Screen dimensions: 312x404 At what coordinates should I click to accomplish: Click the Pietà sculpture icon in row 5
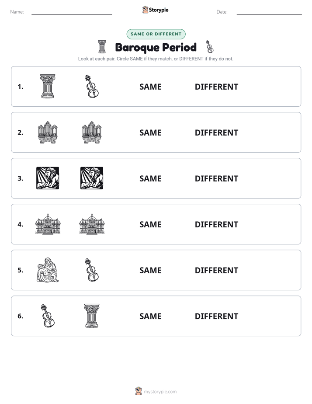[x=48, y=270]
